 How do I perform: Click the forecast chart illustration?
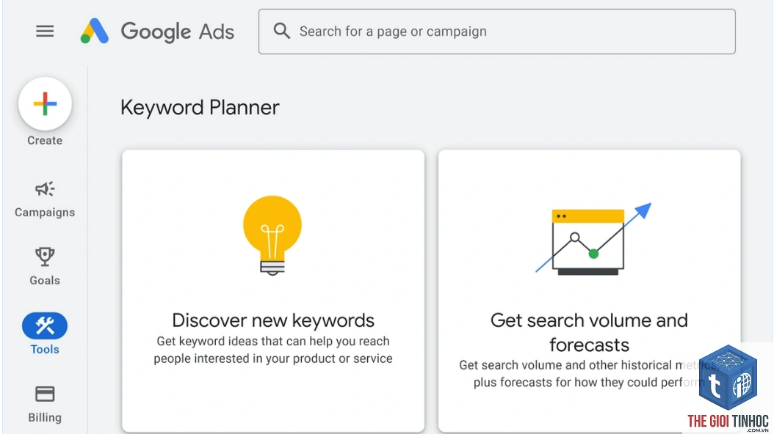(593, 239)
